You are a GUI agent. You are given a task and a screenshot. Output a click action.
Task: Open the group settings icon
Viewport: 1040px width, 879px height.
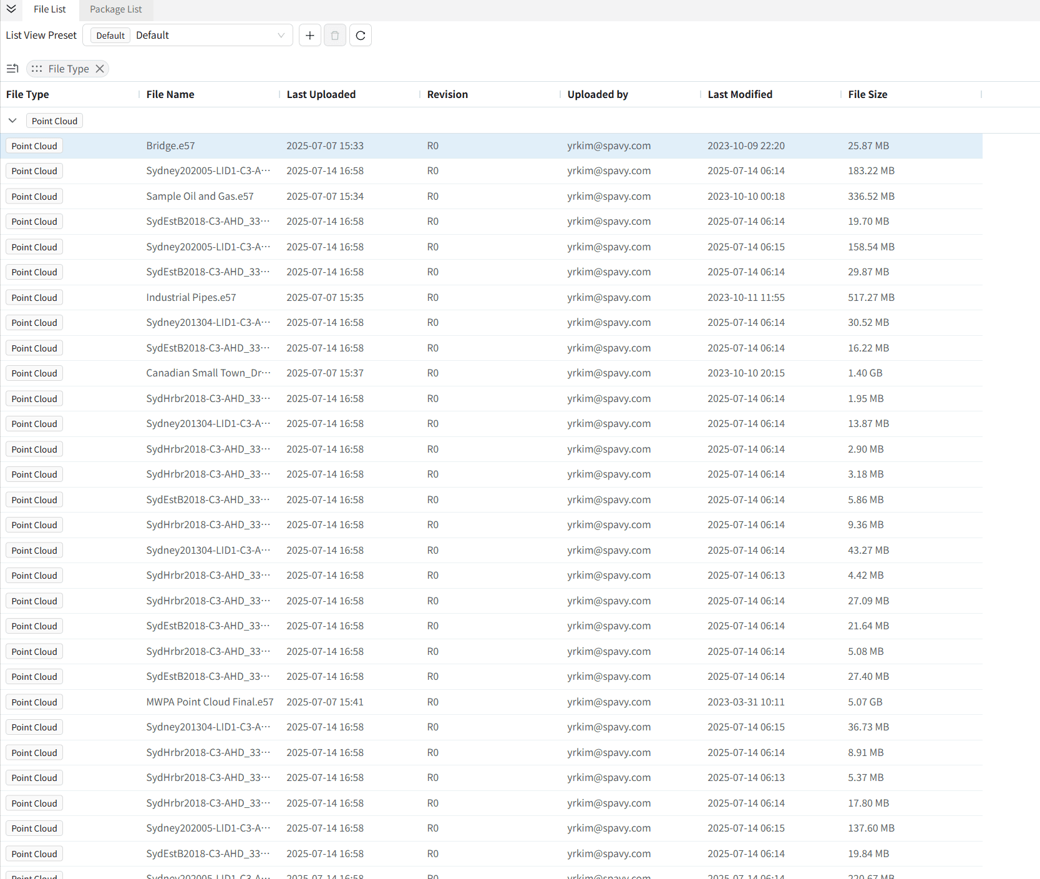coord(12,69)
